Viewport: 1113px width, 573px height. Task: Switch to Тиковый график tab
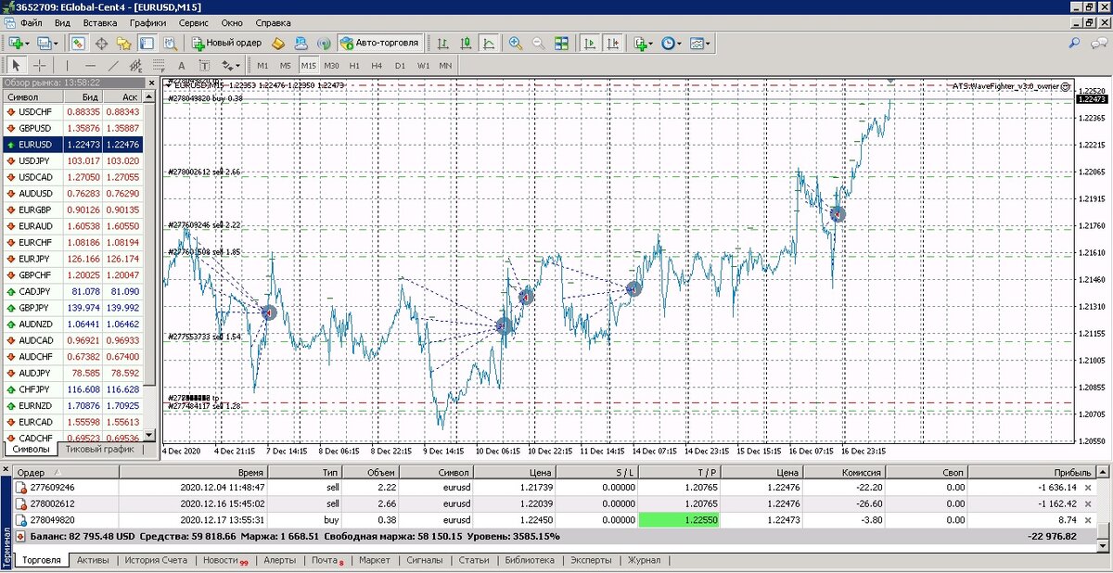tap(99, 449)
